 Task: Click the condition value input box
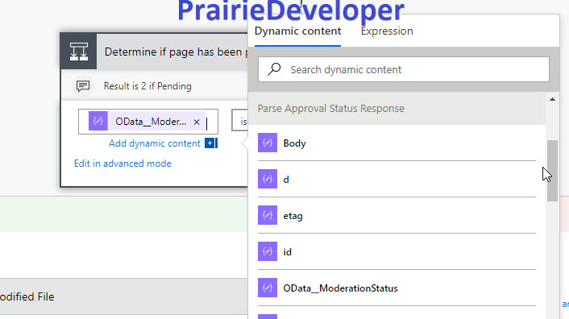(148, 122)
